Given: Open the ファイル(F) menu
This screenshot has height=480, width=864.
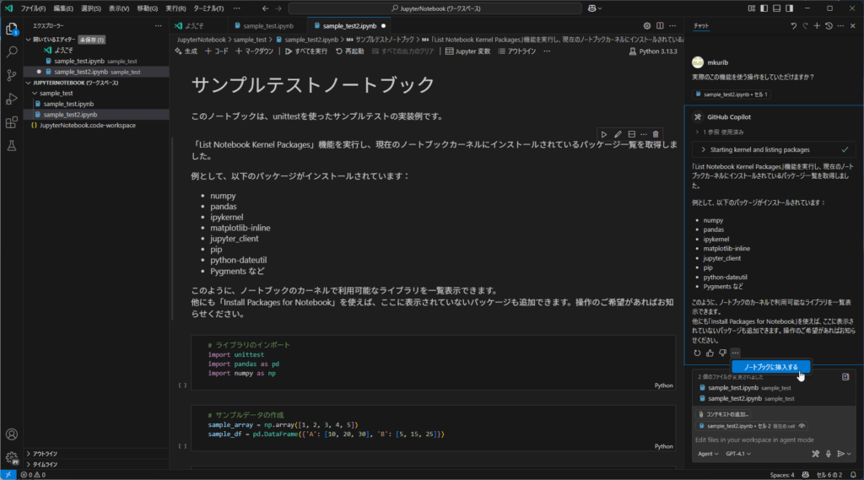Looking at the screenshot, I should click(x=33, y=8).
